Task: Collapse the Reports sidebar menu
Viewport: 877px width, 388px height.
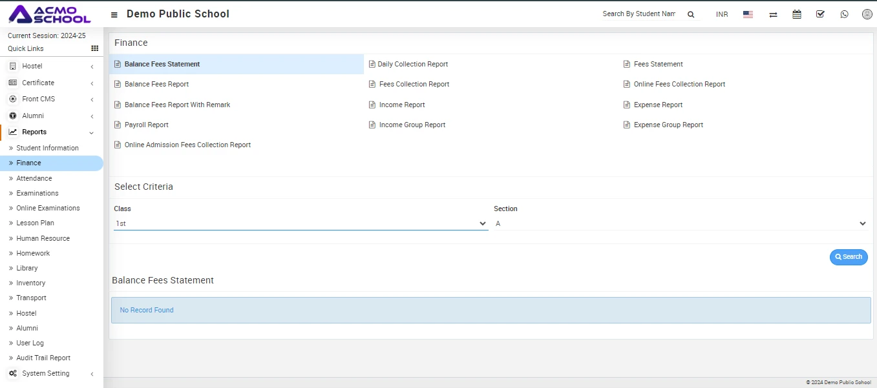Action: (51, 132)
